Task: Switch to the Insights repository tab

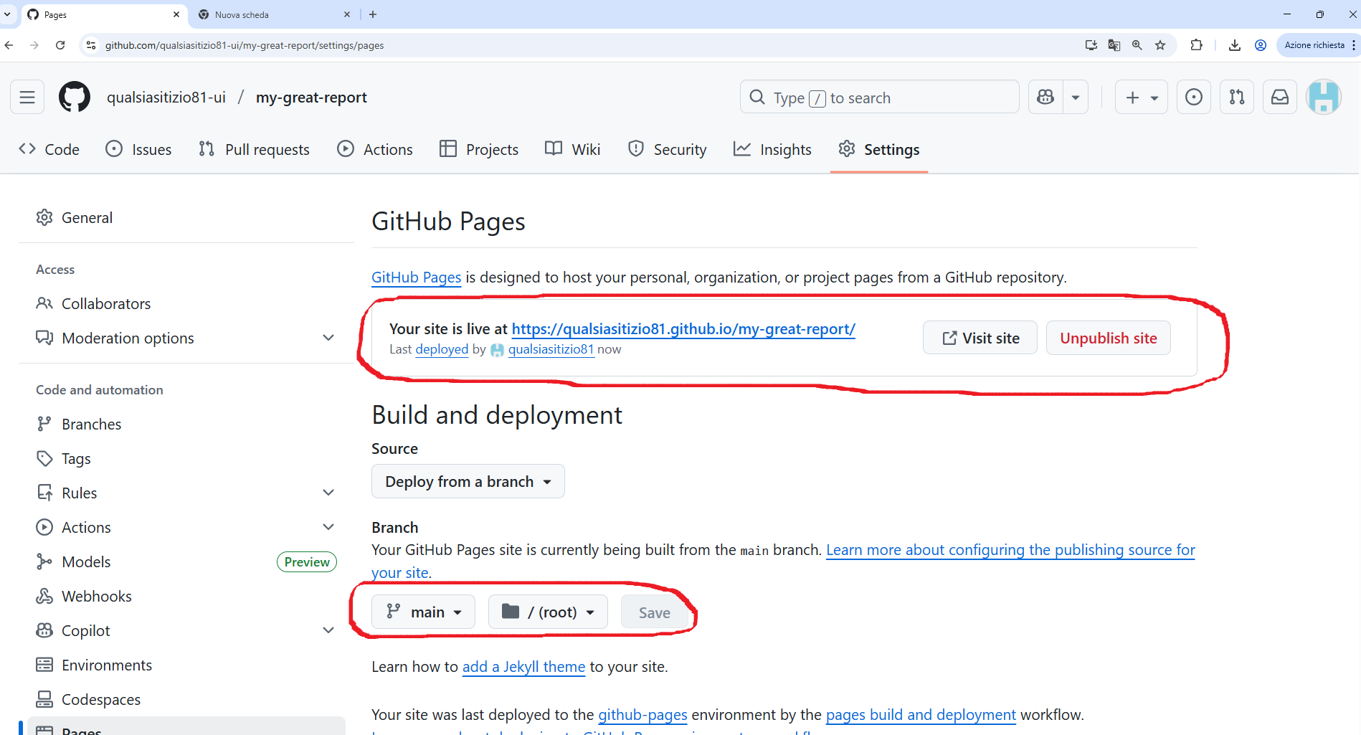Action: [x=772, y=149]
